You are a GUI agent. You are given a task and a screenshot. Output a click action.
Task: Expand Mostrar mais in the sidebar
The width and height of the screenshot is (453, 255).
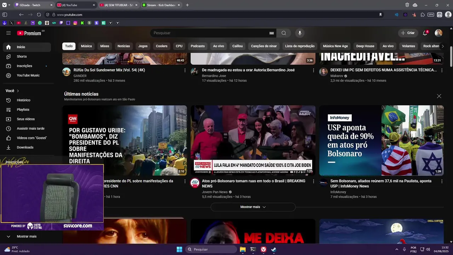click(27, 236)
